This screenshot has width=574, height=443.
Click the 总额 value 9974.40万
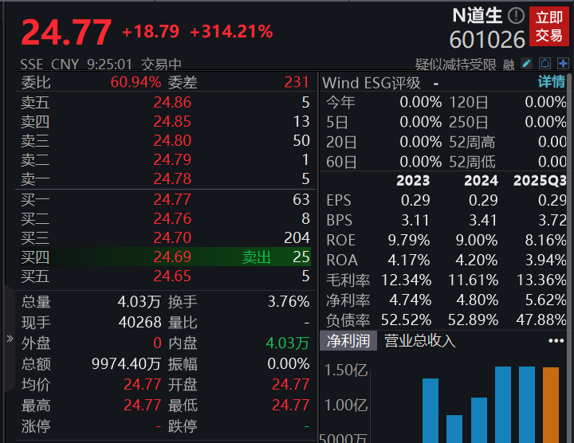pos(126,363)
